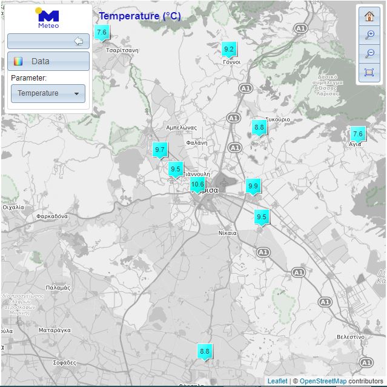Click the Νίκαια town label on map
Image resolution: width=387 pixels, height=387 pixels.
227,233
